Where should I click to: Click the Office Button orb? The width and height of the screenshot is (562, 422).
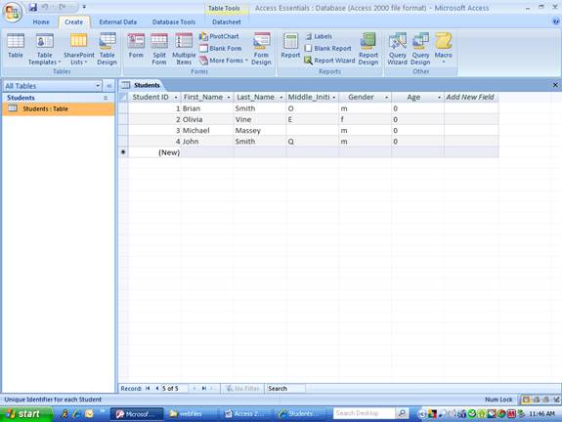13,12
